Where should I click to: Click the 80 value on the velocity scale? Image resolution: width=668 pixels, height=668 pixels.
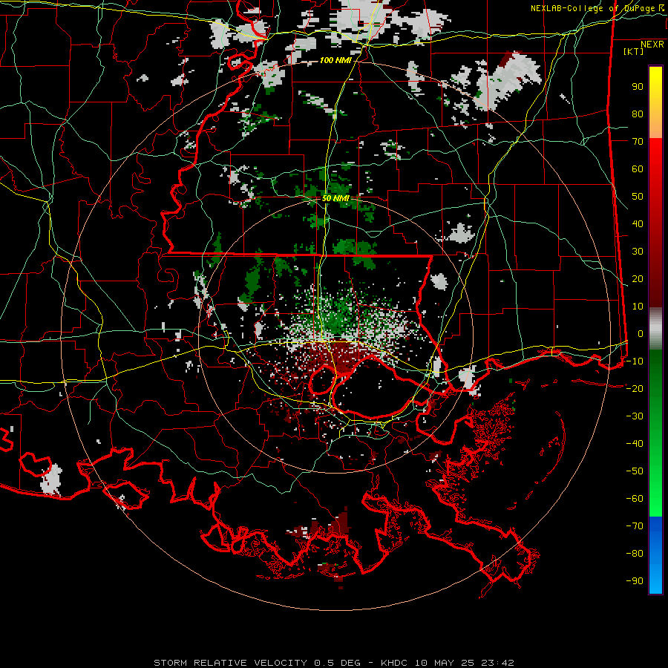(638, 114)
